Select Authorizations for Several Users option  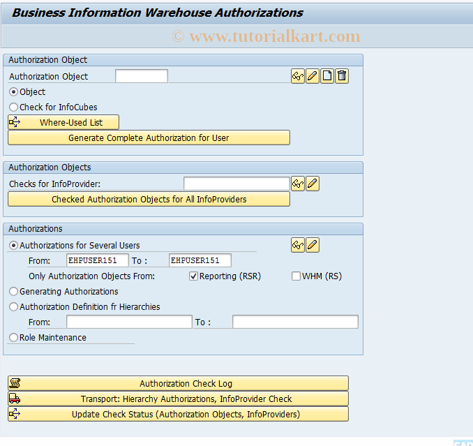(13, 245)
